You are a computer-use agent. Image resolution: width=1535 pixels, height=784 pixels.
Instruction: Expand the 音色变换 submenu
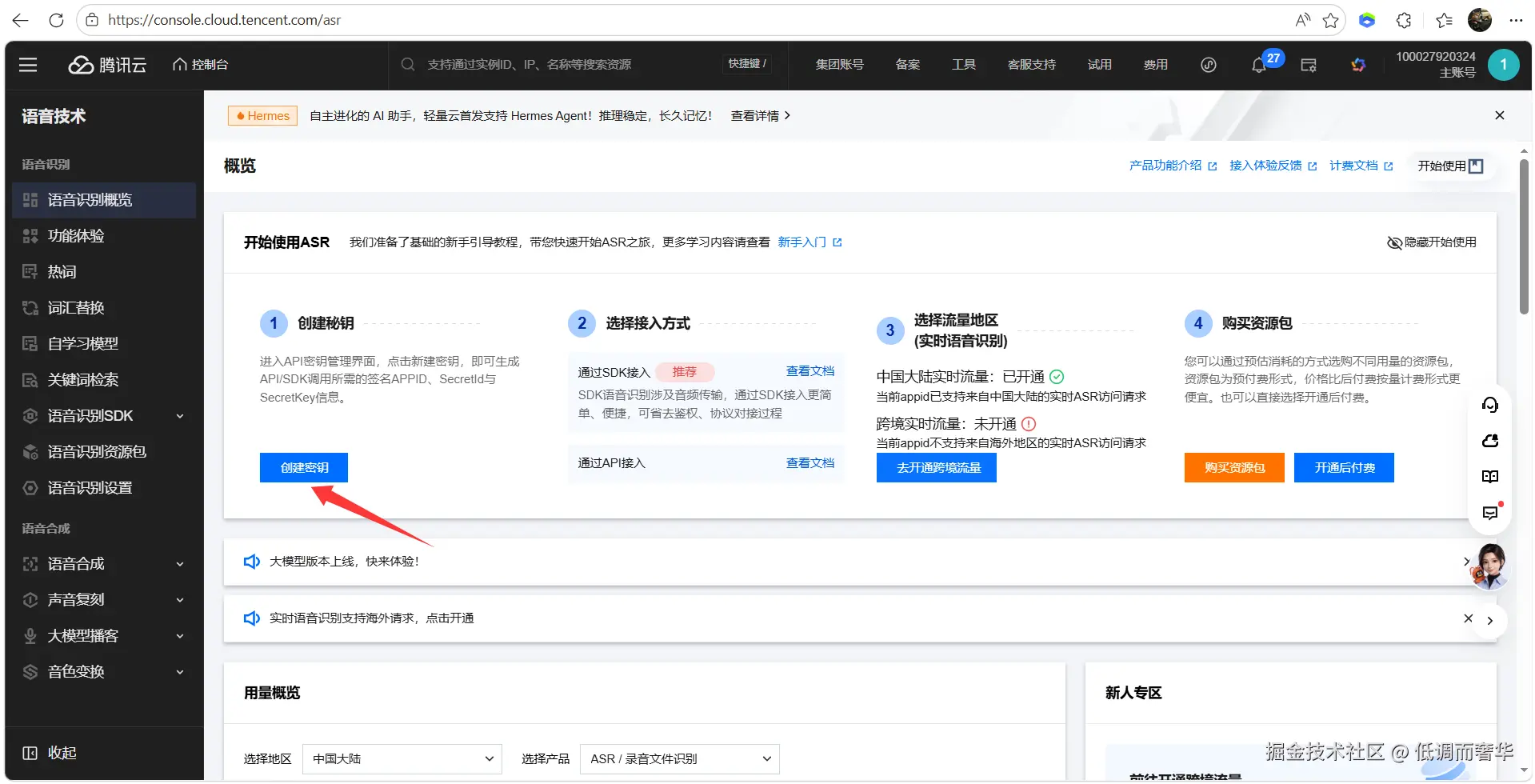[x=180, y=672]
